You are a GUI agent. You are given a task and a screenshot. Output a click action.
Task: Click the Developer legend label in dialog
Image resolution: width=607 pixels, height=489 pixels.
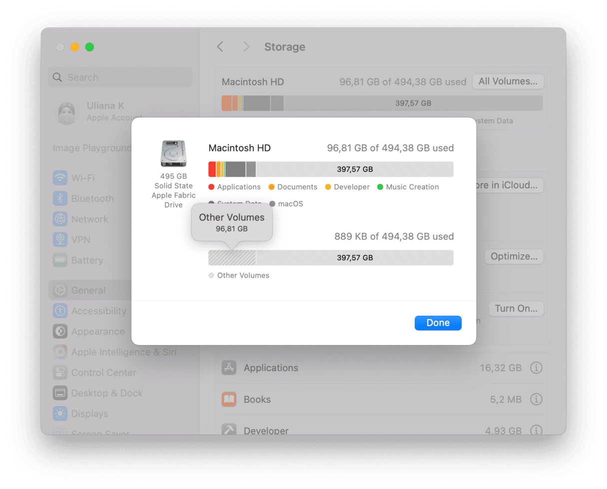point(352,187)
